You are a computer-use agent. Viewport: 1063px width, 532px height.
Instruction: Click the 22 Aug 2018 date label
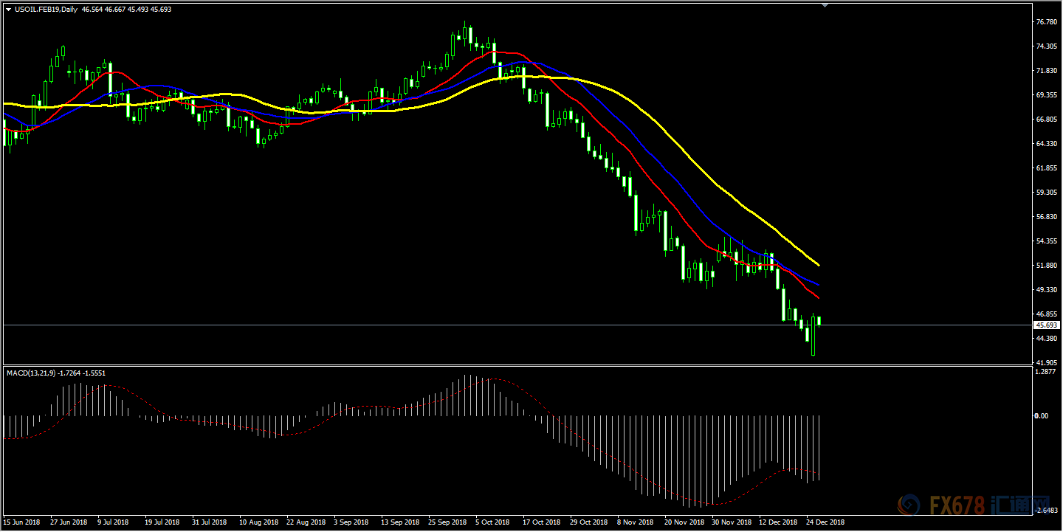306,522
